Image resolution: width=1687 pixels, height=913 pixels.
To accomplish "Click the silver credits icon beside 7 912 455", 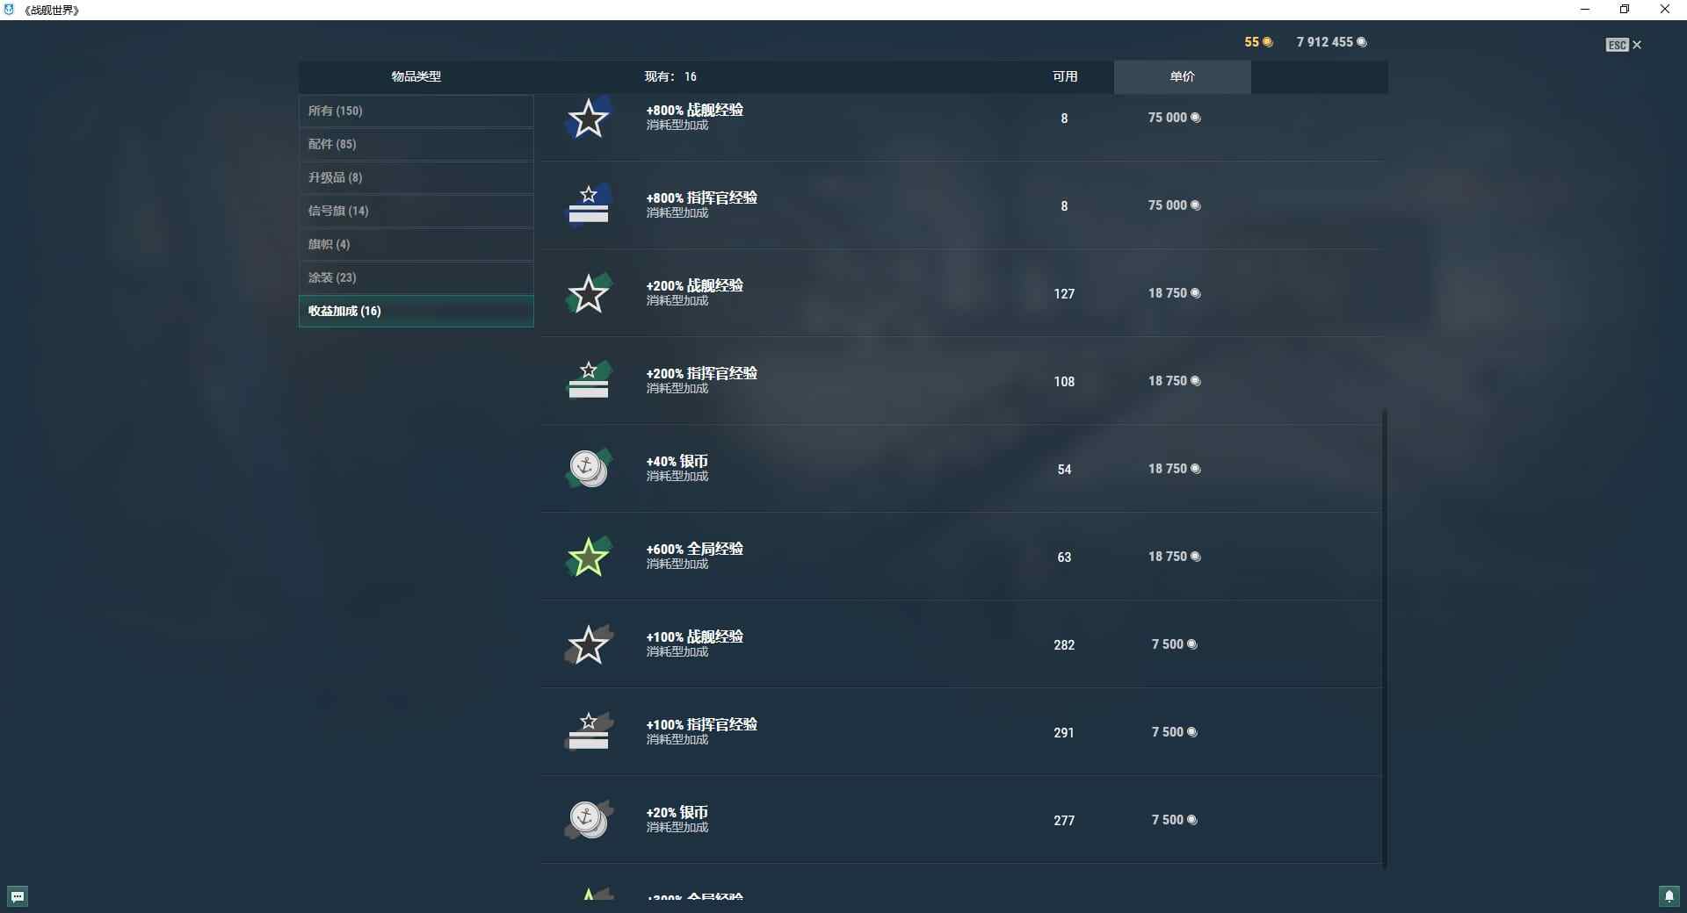I will point(1362,42).
